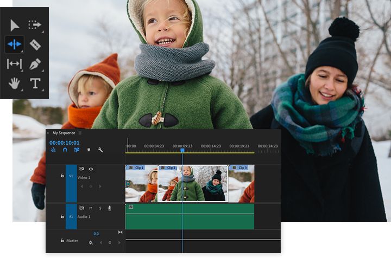Mute Audio 1 track with M button
This screenshot has width=391, height=258.
coord(91,208)
